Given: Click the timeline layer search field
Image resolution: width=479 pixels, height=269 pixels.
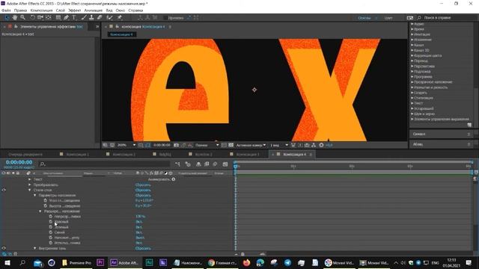Looking at the screenshot, I should click(104, 164).
